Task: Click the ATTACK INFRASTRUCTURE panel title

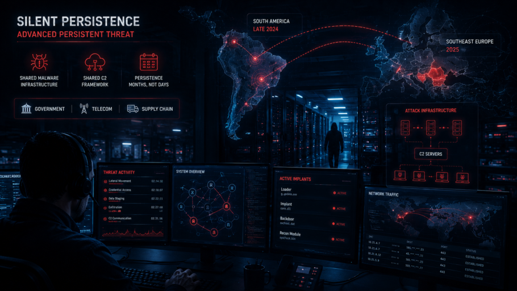Action: [x=431, y=110]
